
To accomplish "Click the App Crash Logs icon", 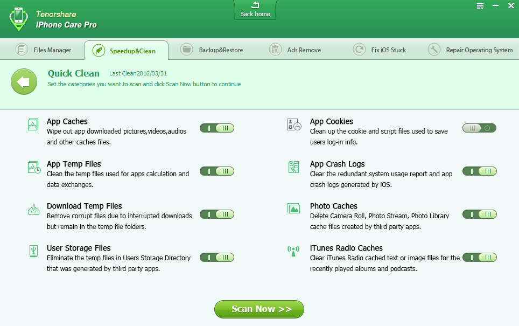I will [x=293, y=167].
